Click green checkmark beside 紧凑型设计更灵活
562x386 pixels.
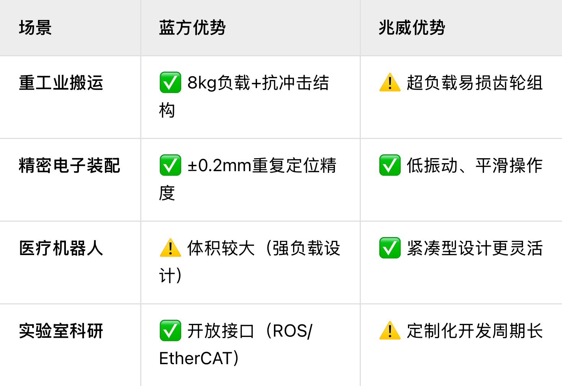pos(390,248)
